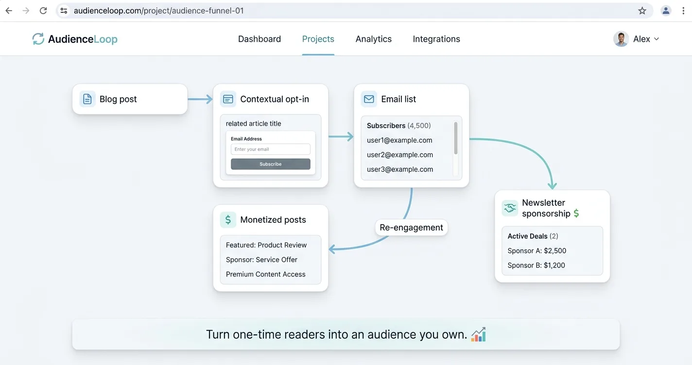Image resolution: width=692 pixels, height=365 pixels.
Task: Select the Newsletter sponsorship title
Action: tap(546, 208)
